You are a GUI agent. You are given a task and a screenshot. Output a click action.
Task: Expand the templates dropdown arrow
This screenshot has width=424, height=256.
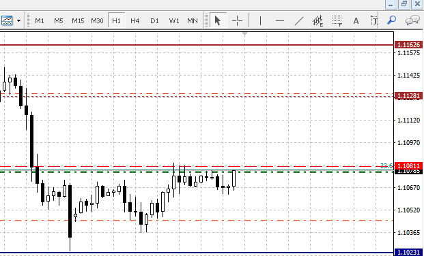click(x=18, y=20)
